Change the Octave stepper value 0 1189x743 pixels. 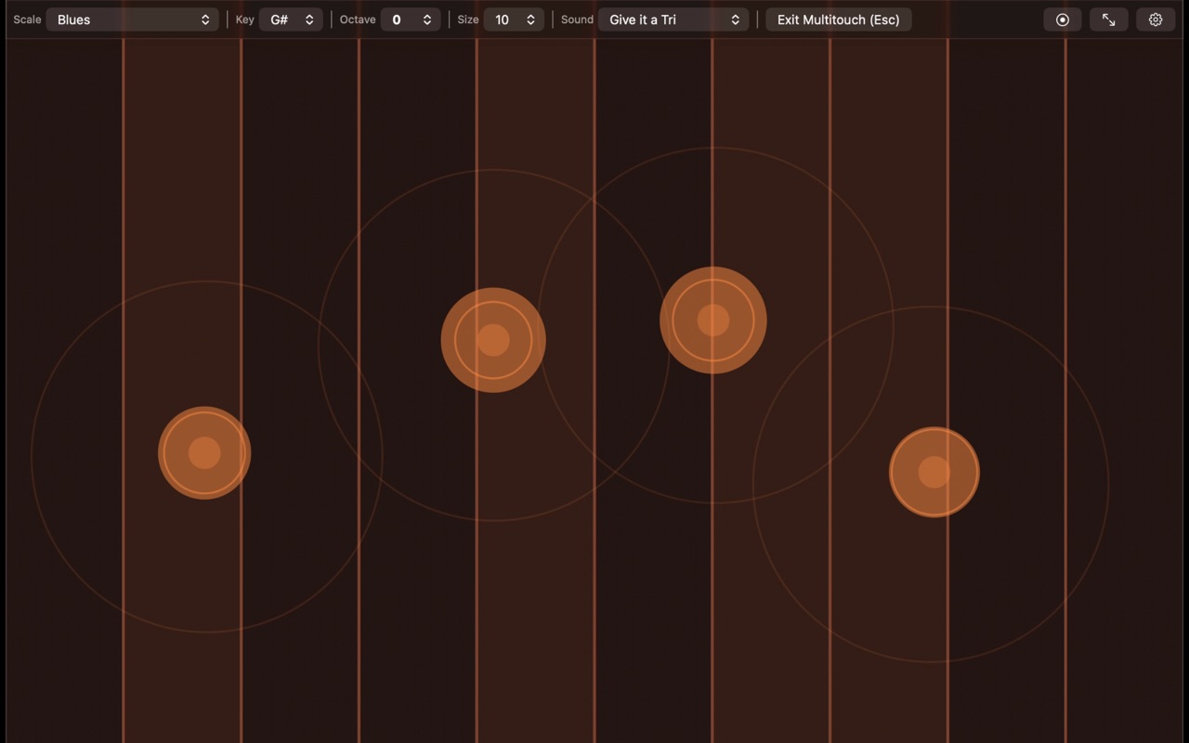tap(411, 20)
